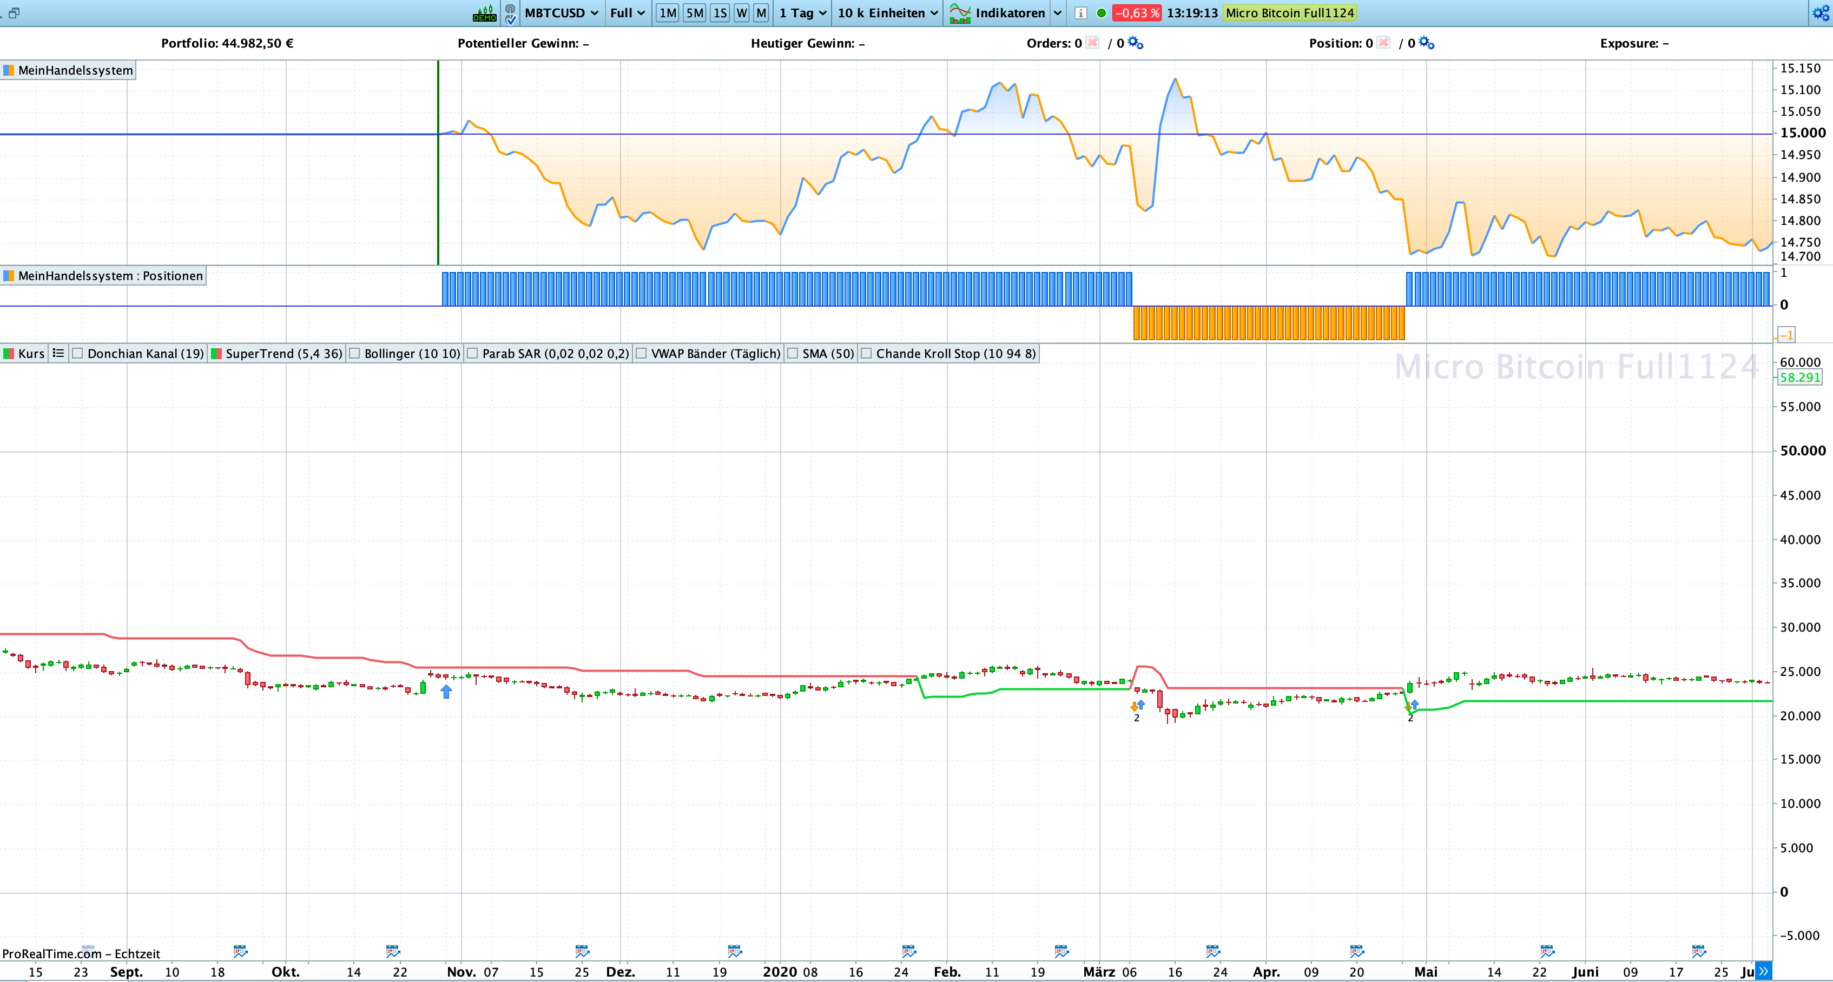This screenshot has width=1833, height=982.
Task: Switch to the 5M timeframe button
Action: click(x=695, y=13)
